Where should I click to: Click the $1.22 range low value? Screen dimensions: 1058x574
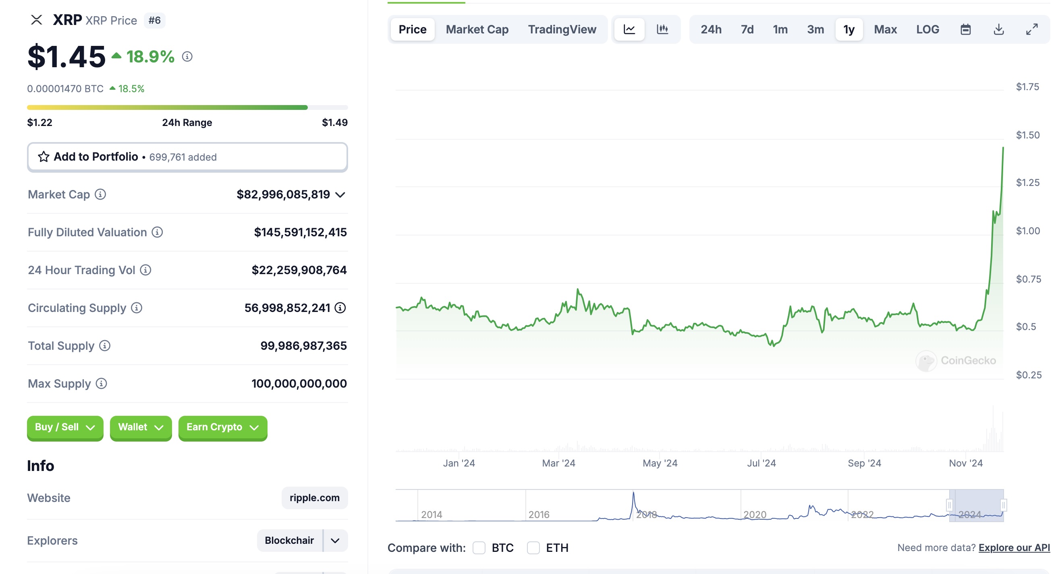40,122
